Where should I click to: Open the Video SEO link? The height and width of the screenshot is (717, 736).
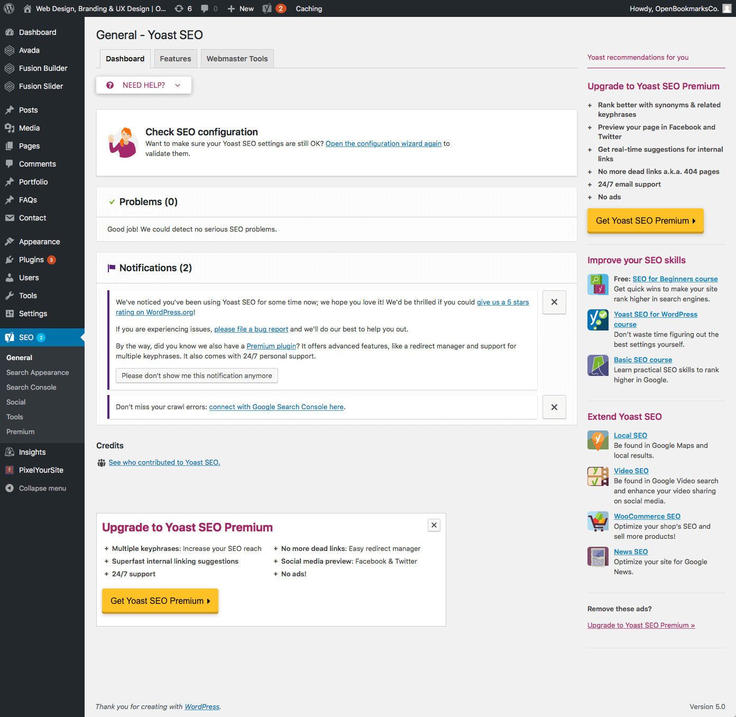pyautogui.click(x=631, y=471)
